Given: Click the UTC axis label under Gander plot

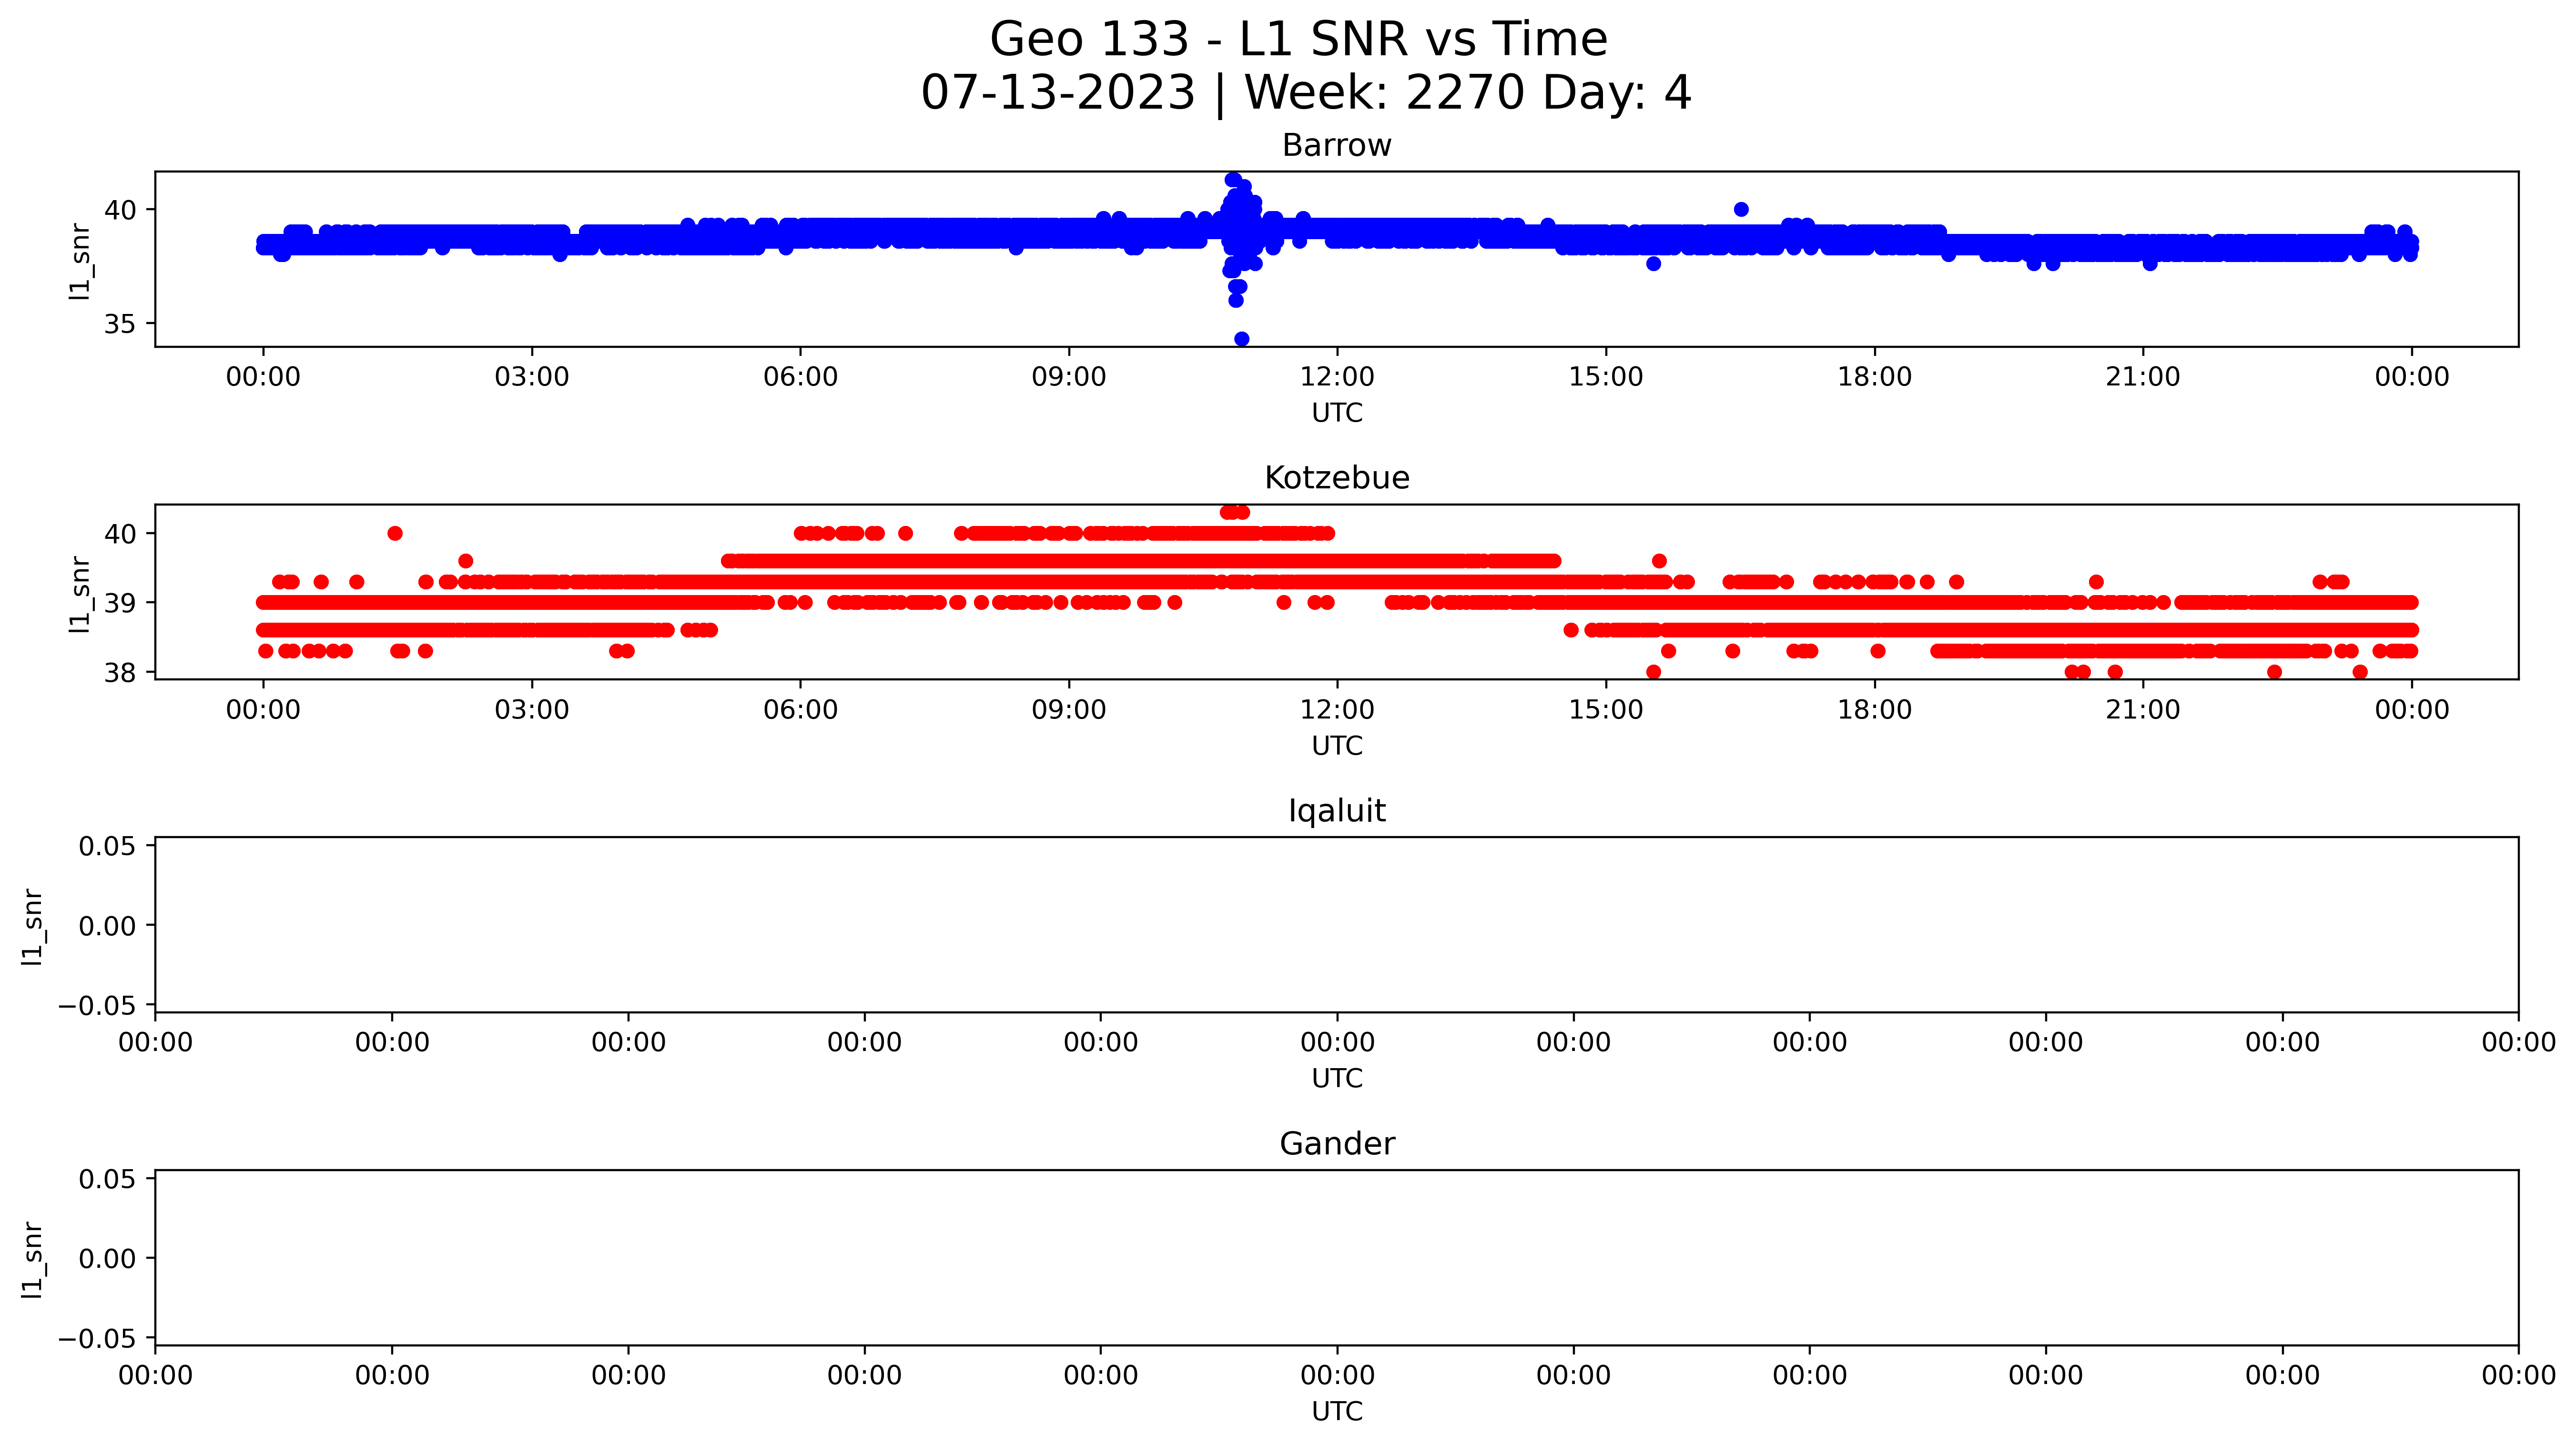Looking at the screenshot, I should (x=1336, y=1412).
